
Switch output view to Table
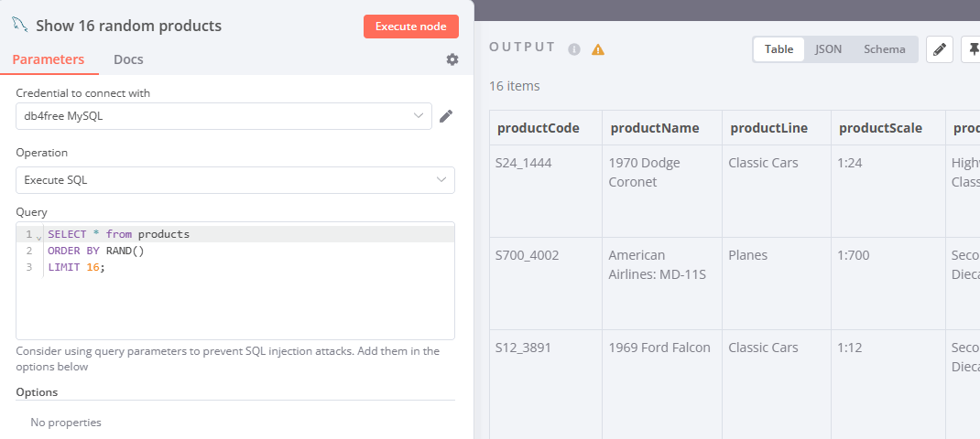[x=779, y=49]
